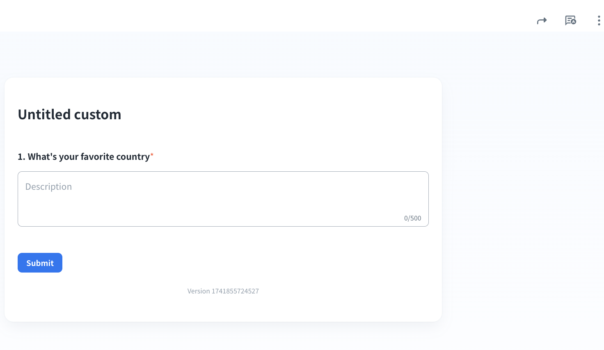The width and height of the screenshot is (604, 350).
Task: Show auto-translate options via chat bubble icon
Action: pyautogui.click(x=570, y=20)
